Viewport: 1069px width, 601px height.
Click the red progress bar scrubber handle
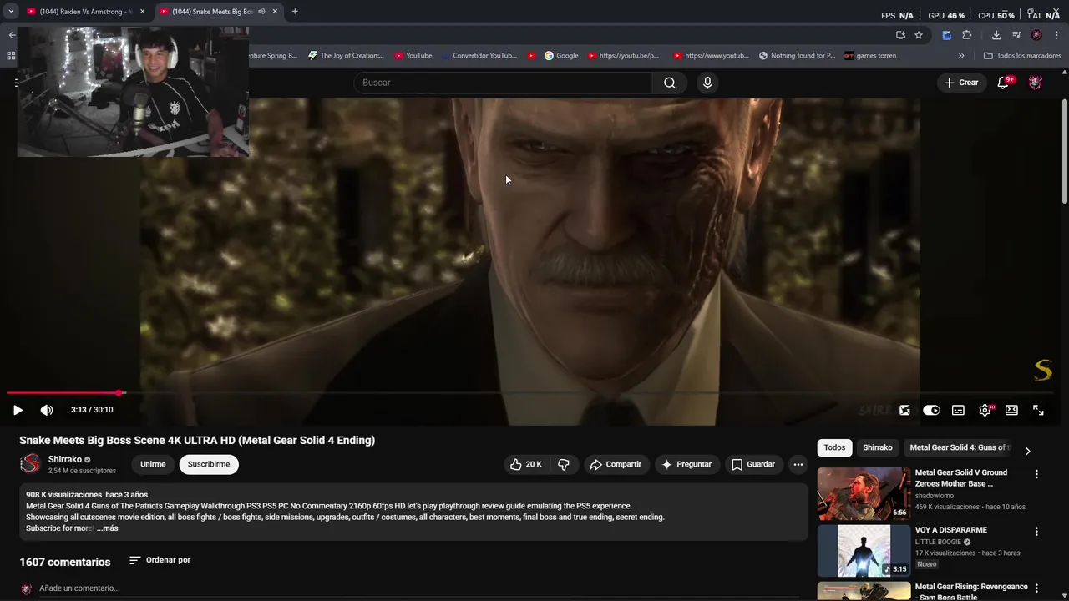[x=119, y=392]
